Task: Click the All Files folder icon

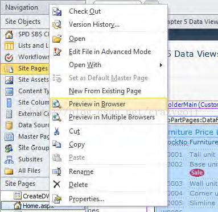Action: pyautogui.click(x=9, y=171)
